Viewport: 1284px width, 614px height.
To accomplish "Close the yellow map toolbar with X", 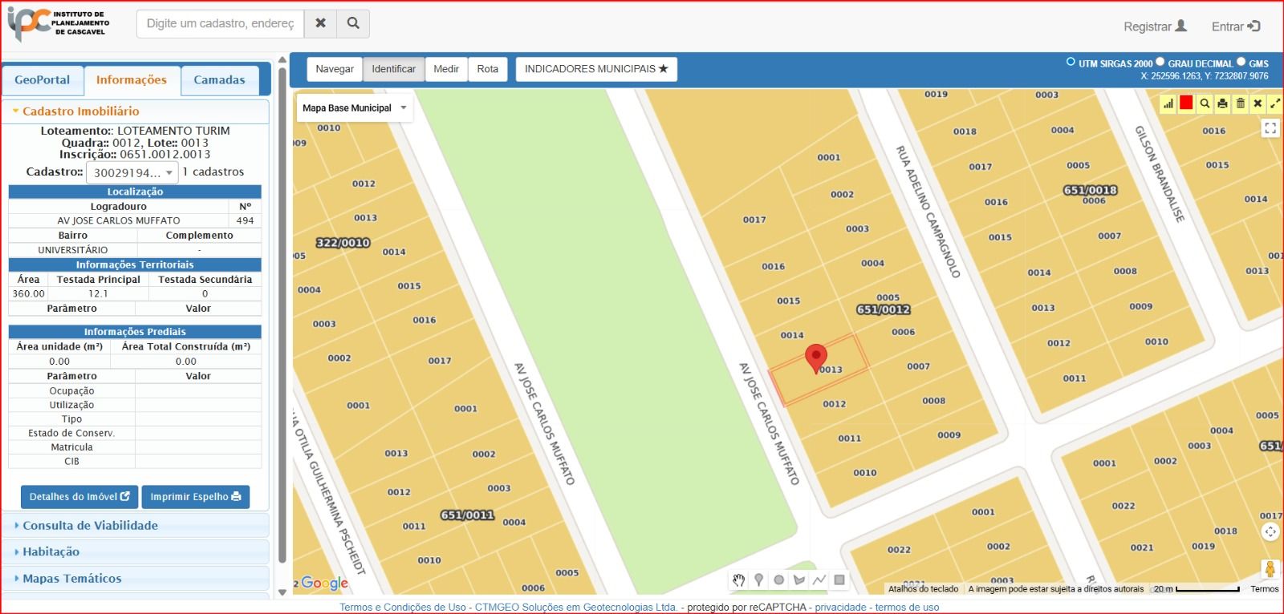I will pos(1258,103).
